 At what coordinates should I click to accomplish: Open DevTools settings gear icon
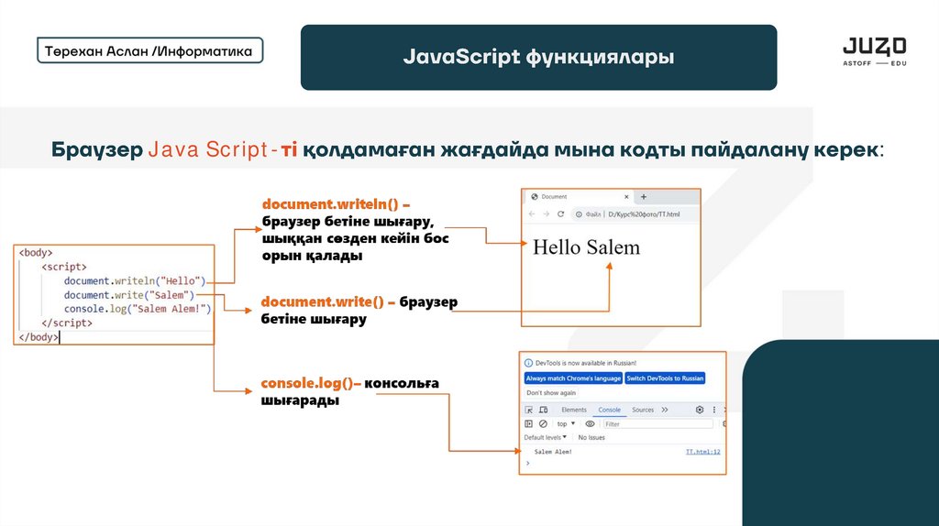700,410
